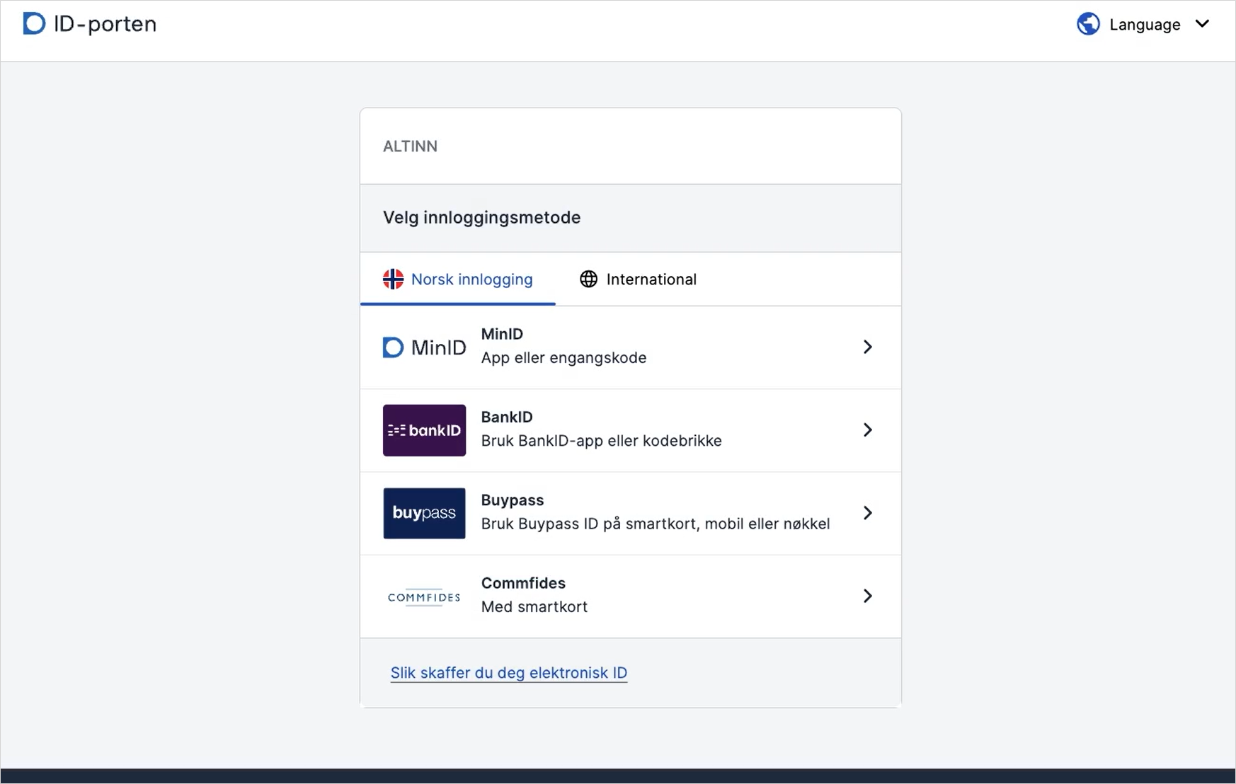Click the chevron arrow in the BankID row
This screenshot has height=784, width=1236.
point(867,430)
